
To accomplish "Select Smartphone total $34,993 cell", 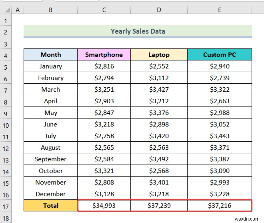I will [x=104, y=206].
